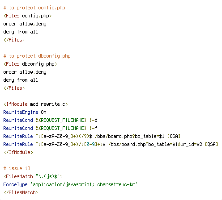
Task: Click the first "deny from all" line
Action: pos(21,32)
